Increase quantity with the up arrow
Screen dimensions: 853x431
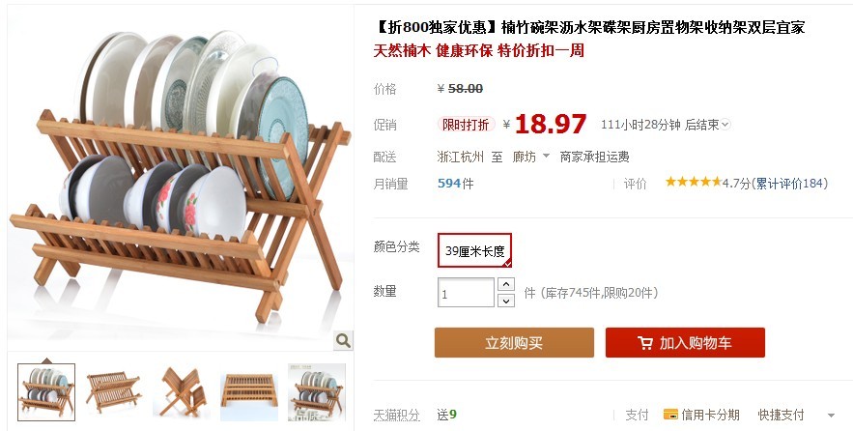(506, 284)
